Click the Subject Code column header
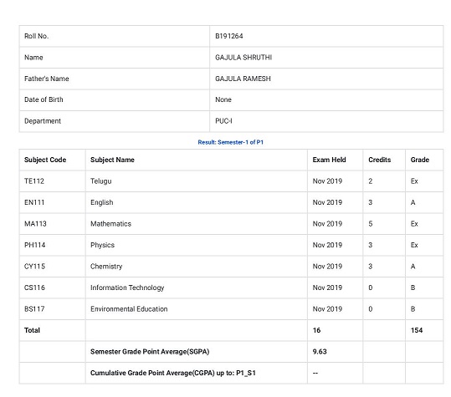451x397 pixels. pos(45,160)
